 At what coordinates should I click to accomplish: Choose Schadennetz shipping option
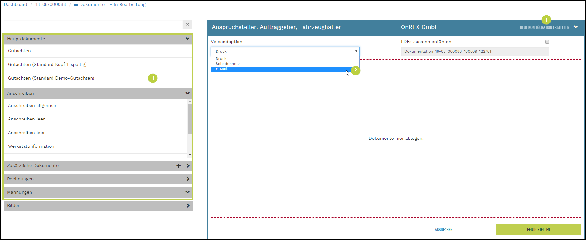pos(228,64)
